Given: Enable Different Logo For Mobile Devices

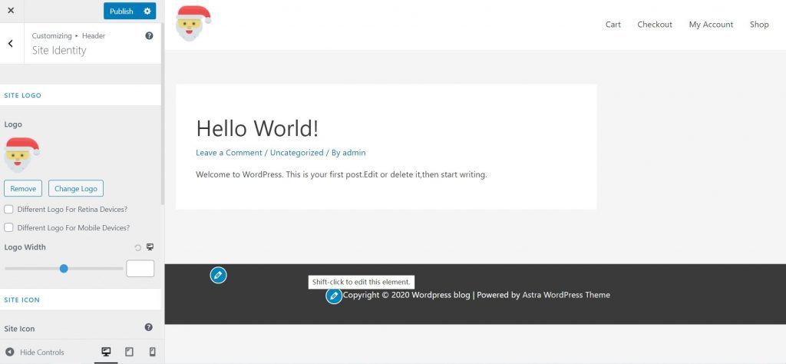Looking at the screenshot, I should coord(8,227).
